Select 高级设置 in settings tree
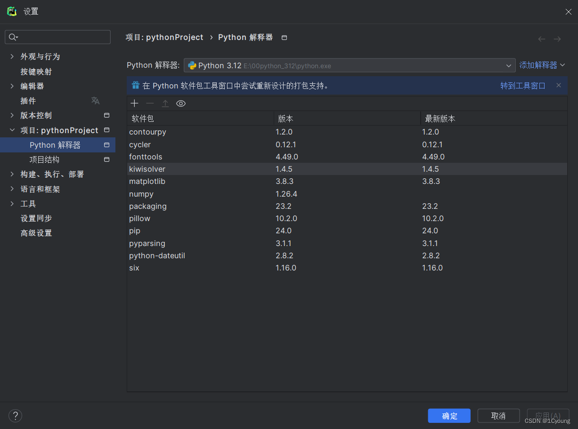 [36, 233]
